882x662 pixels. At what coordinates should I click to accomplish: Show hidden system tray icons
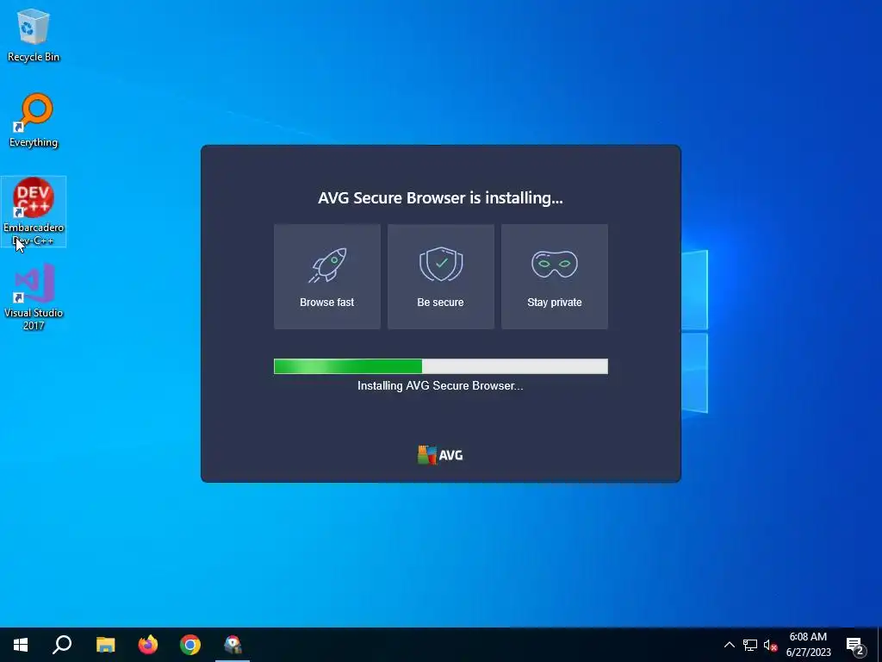point(729,645)
